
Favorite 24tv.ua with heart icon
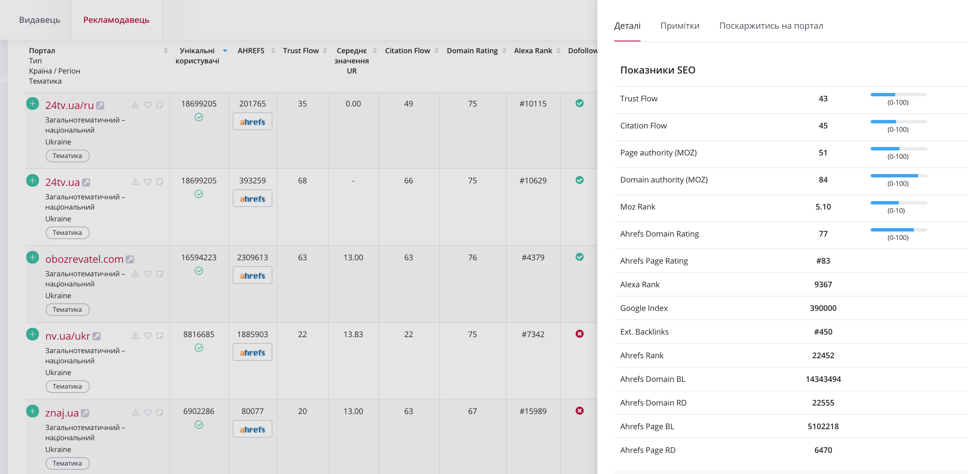(x=148, y=182)
